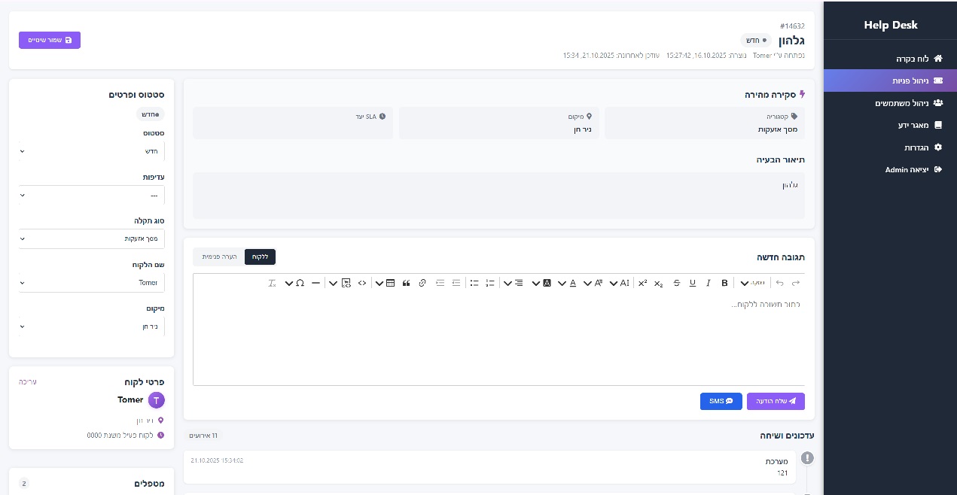This screenshot has width=957, height=495.
Task: Click the special characters omega icon
Action: pos(300,283)
